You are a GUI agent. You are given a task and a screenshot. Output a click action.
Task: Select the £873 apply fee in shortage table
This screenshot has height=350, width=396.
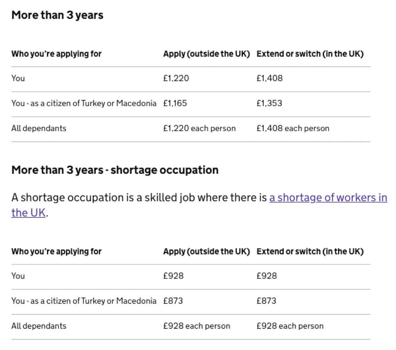coord(173,301)
